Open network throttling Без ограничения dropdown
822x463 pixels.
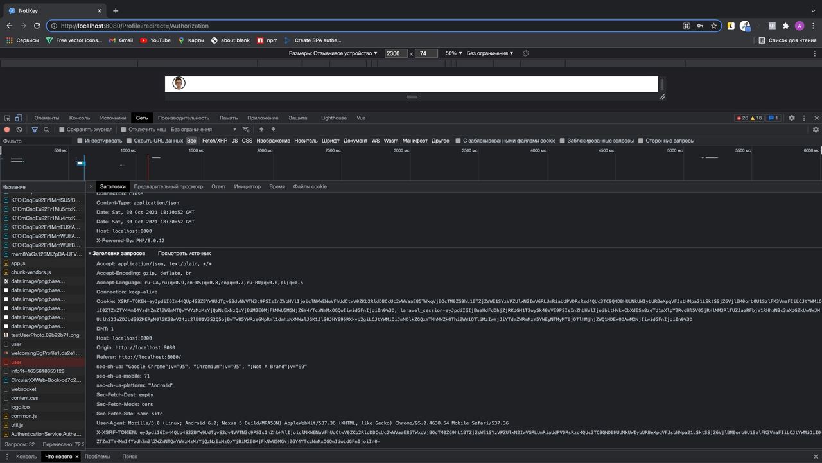pyautogui.click(x=203, y=130)
